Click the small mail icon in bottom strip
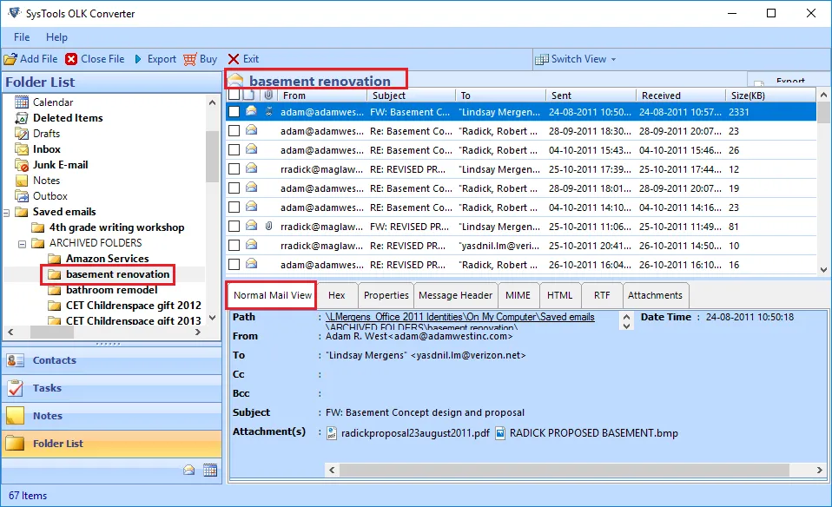 pyautogui.click(x=189, y=470)
